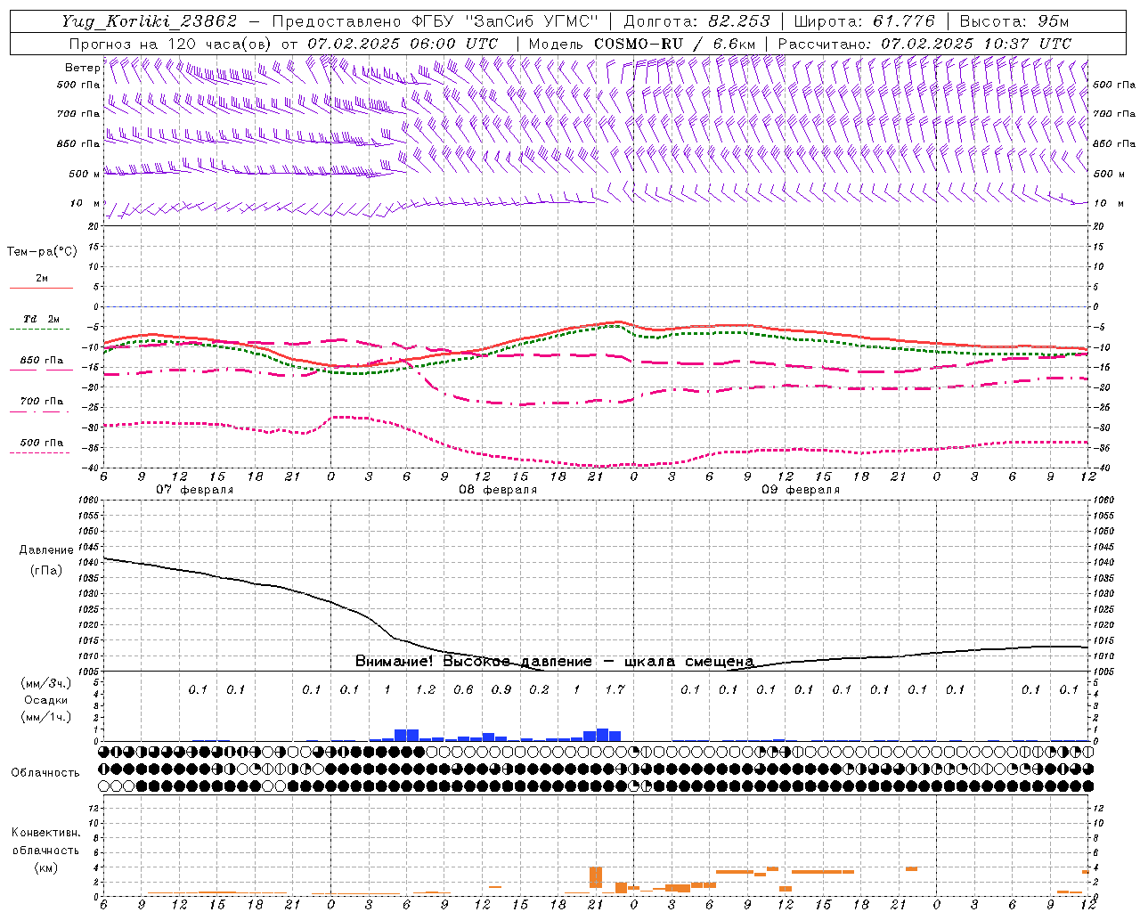Click the 500 гПа temperature legend entry
The width and height of the screenshot is (1140, 912).
point(42,442)
